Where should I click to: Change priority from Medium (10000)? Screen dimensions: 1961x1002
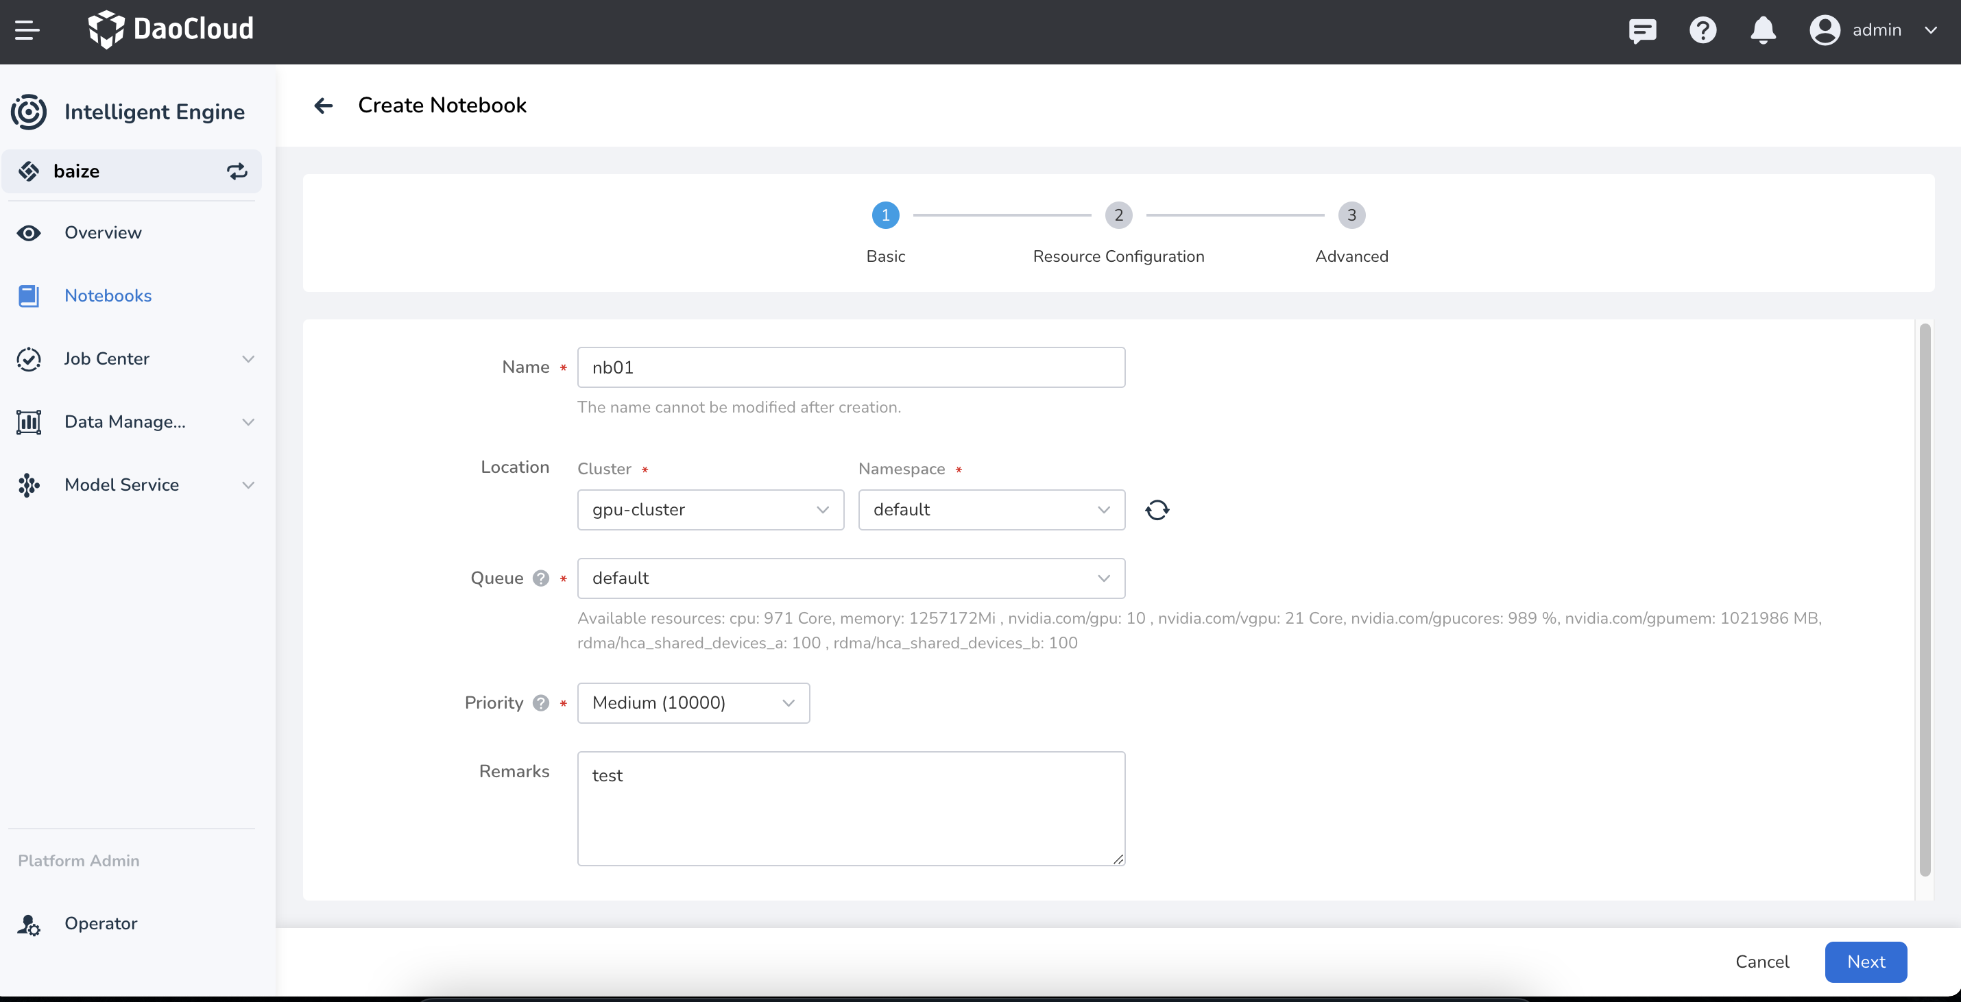[693, 703]
